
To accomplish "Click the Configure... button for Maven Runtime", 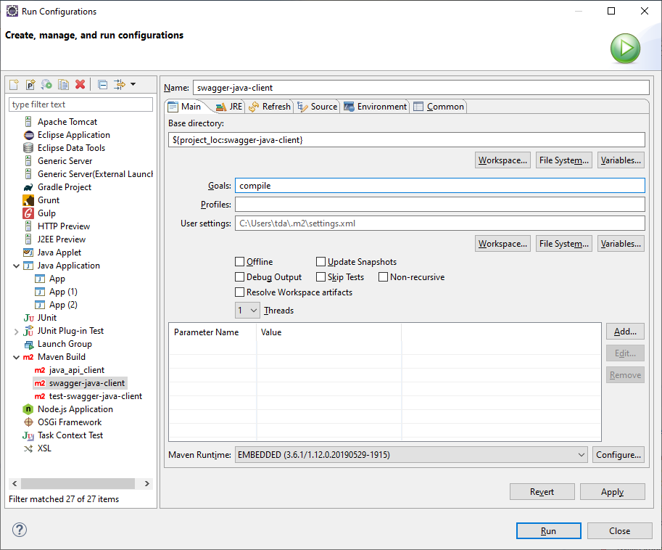I will [x=618, y=455].
